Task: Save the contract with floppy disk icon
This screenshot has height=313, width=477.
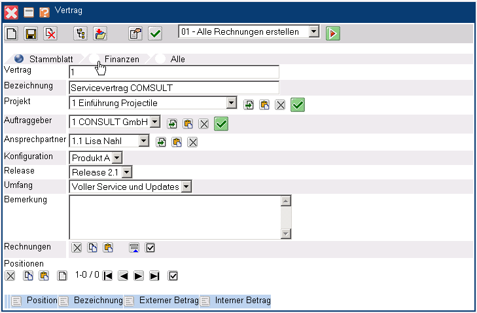Action: 31,33
